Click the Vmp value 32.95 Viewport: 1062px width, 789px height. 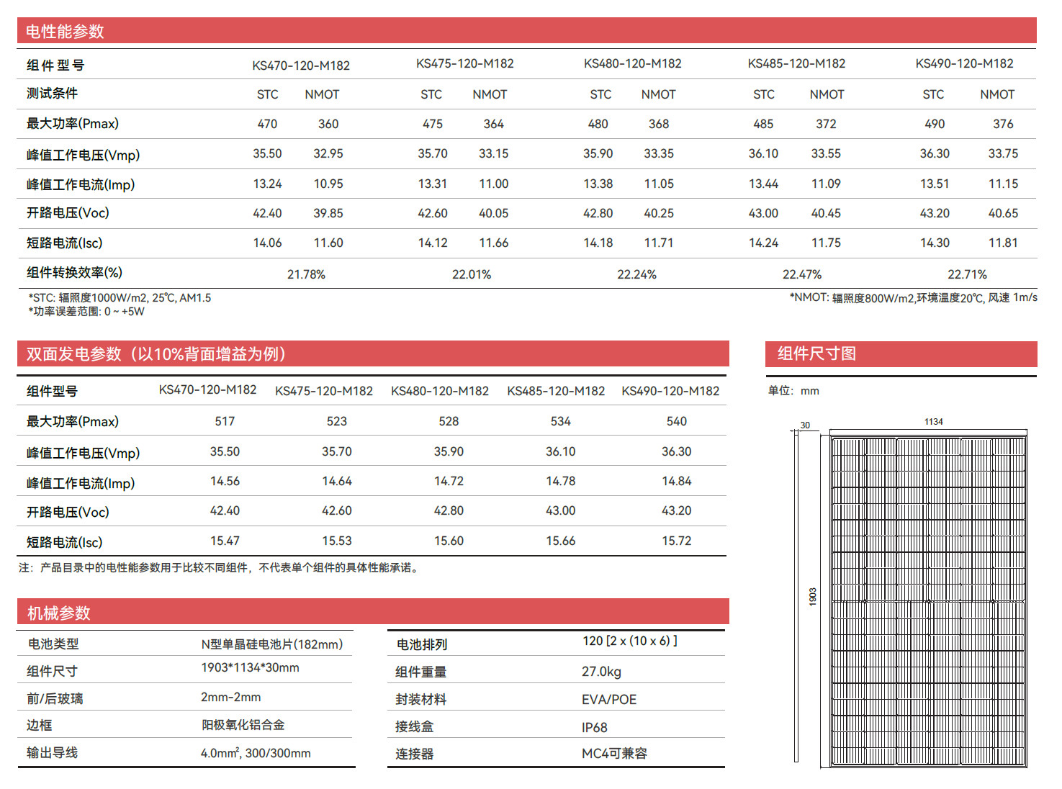pos(328,153)
